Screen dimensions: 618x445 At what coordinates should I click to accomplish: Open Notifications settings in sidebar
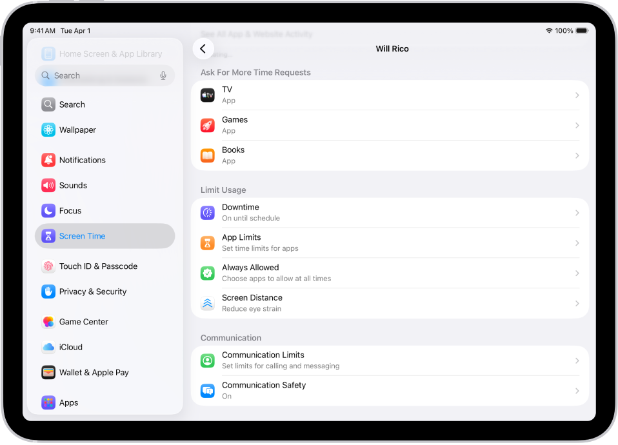(105, 160)
